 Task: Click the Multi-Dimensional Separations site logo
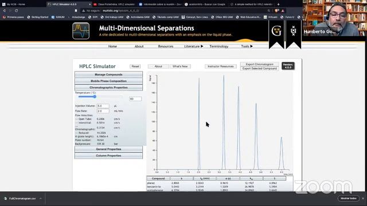[81, 31]
